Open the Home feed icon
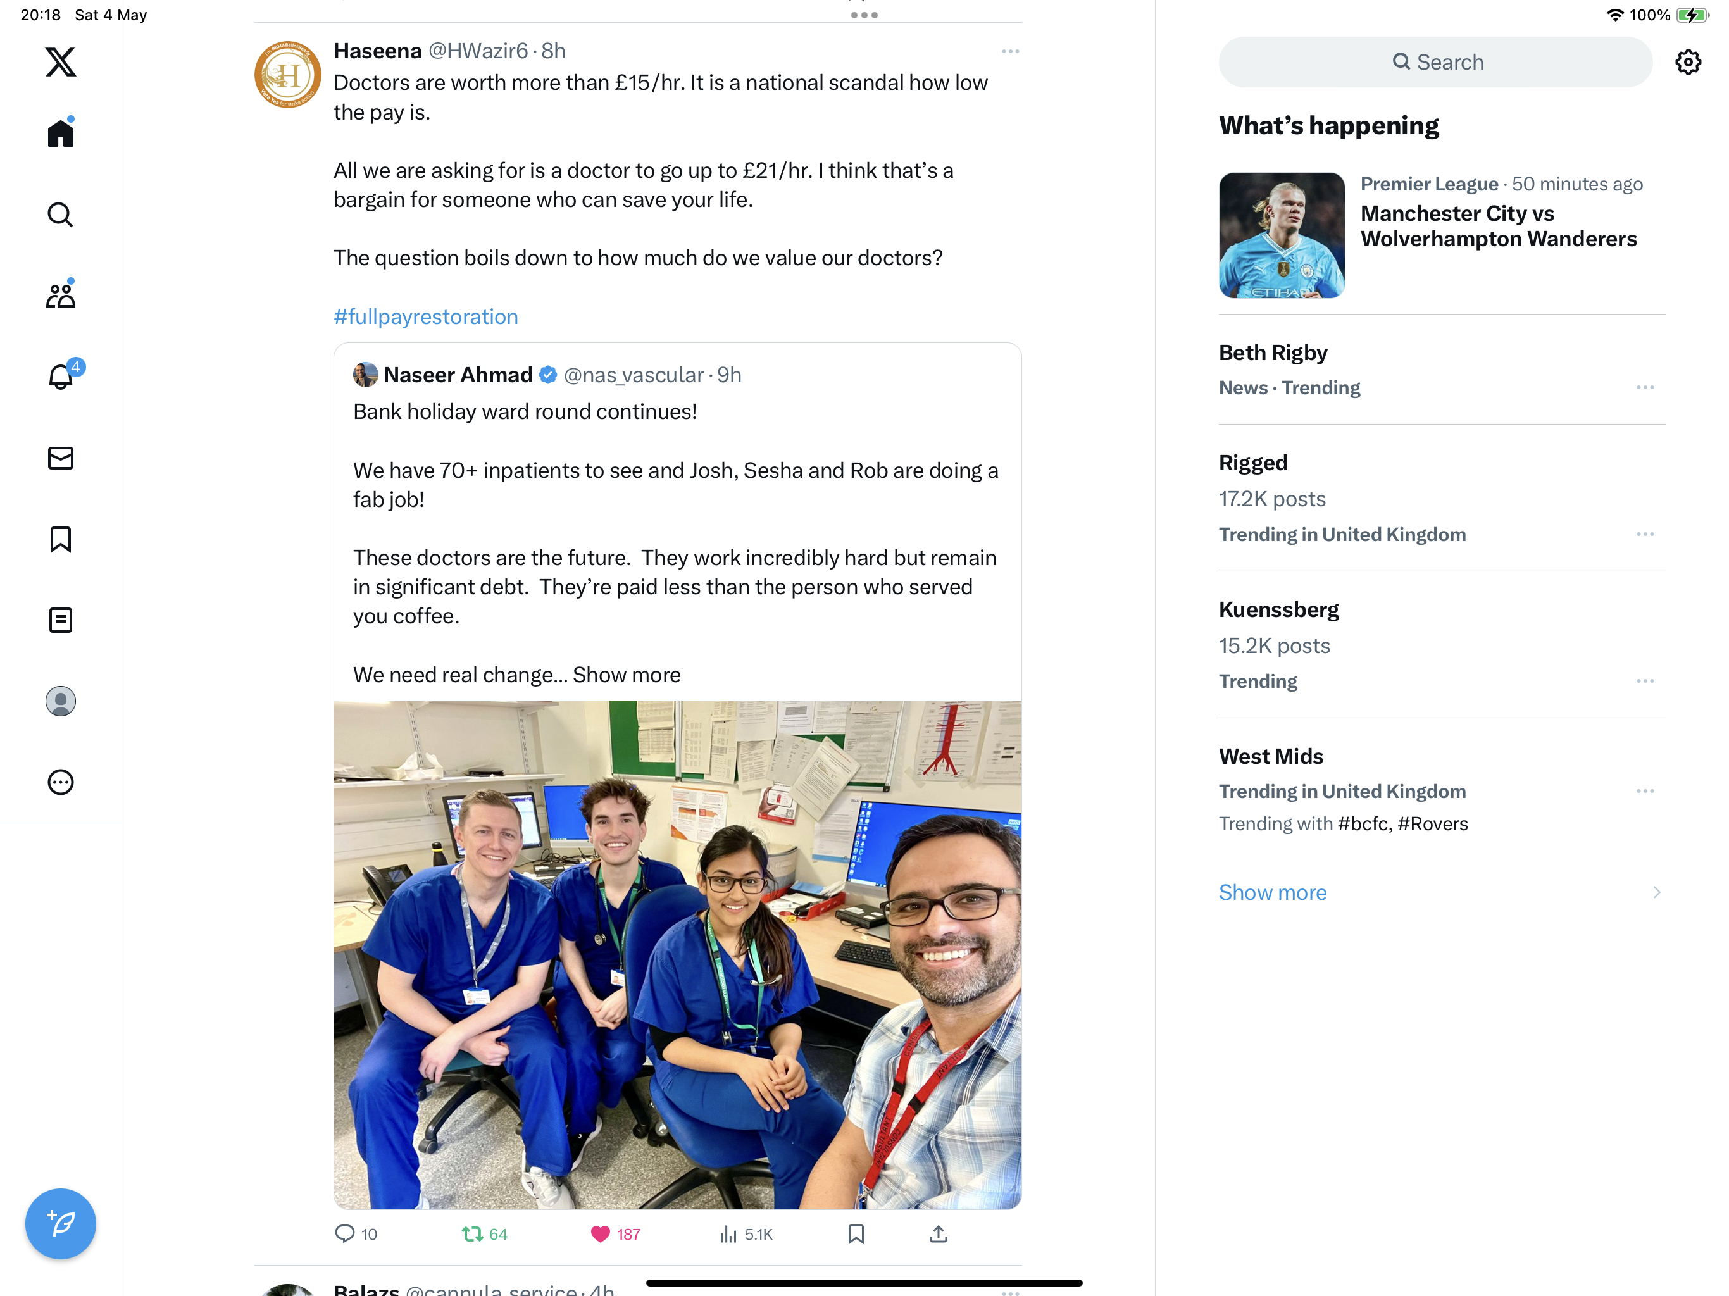The width and height of the screenshot is (1729, 1296). click(x=60, y=133)
